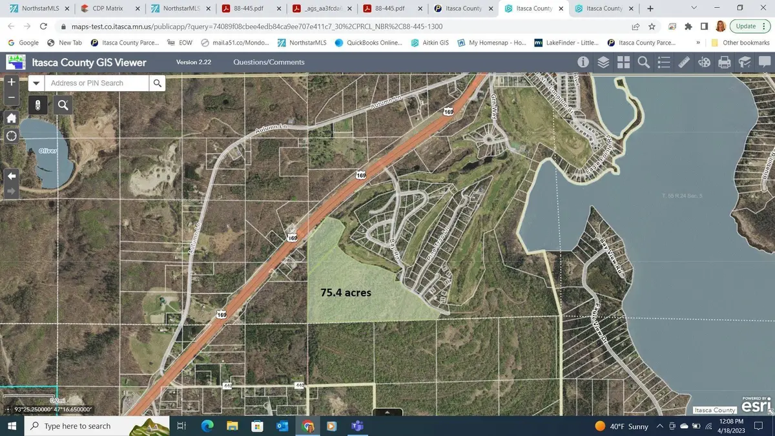Viewport: 775px width, 436px height.
Task: Click the Questions/Comments link
Action: click(x=269, y=62)
